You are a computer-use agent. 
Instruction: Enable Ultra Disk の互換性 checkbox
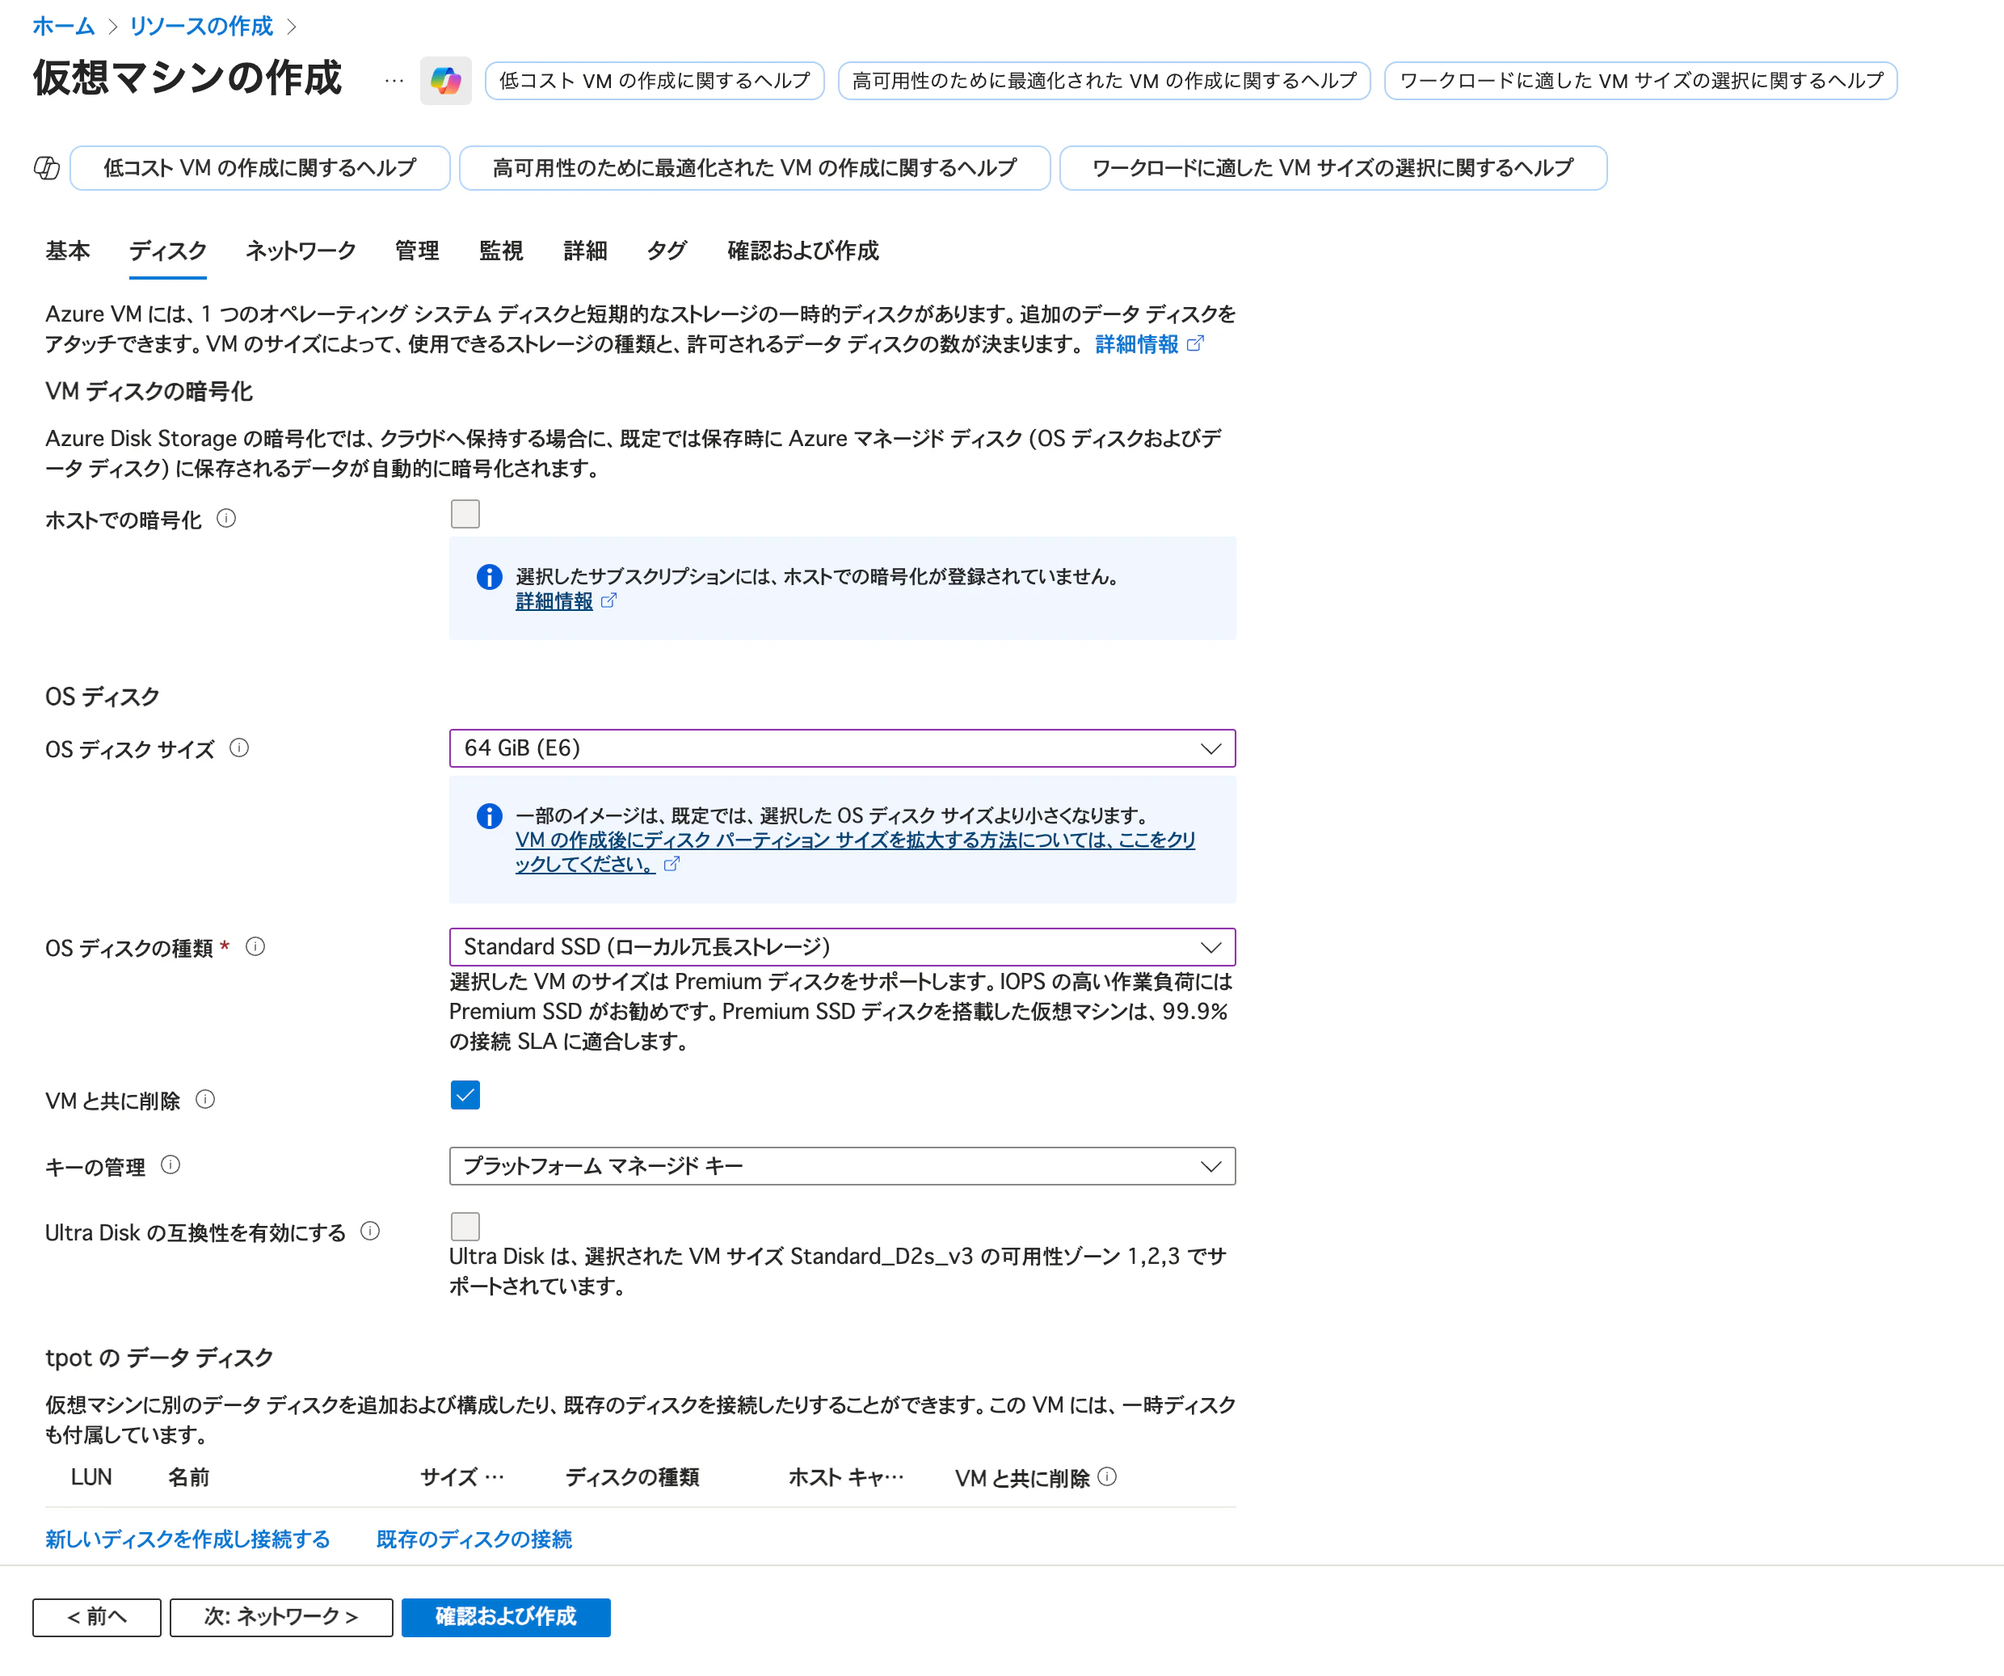(465, 1227)
